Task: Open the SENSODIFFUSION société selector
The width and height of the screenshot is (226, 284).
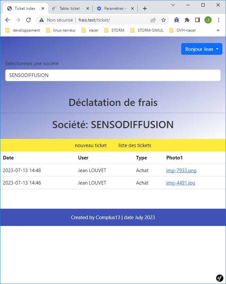Action: click(113, 75)
